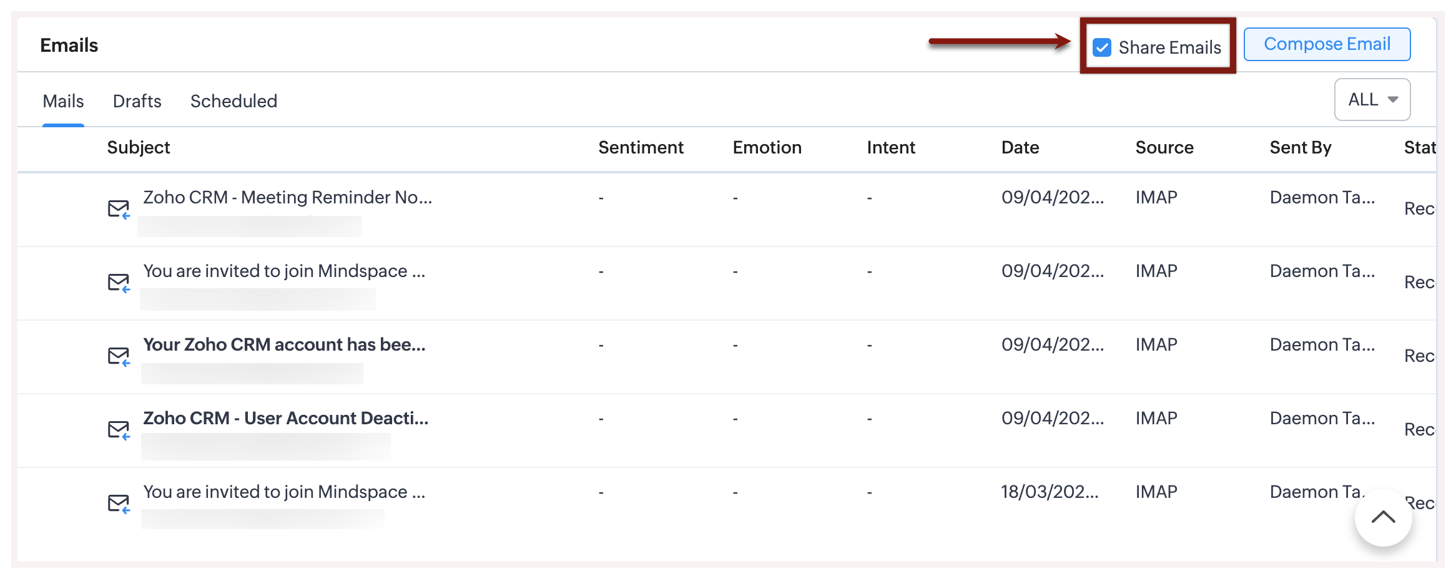The height and width of the screenshot is (579, 1456).
Task: Switch to the Scheduled tab
Action: point(234,101)
